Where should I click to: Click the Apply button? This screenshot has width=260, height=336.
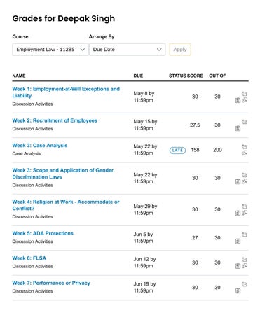click(x=180, y=50)
